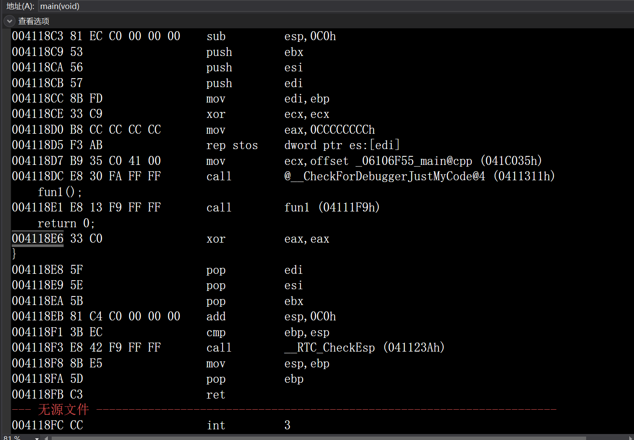
Task: Click the return 0; source line
Action: pos(66,223)
